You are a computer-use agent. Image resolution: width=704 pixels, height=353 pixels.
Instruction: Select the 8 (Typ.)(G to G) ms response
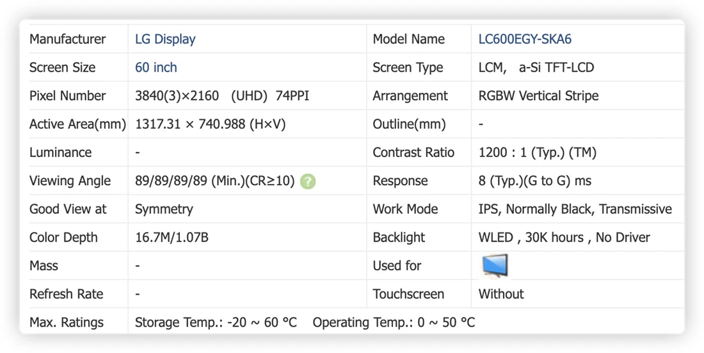click(535, 181)
